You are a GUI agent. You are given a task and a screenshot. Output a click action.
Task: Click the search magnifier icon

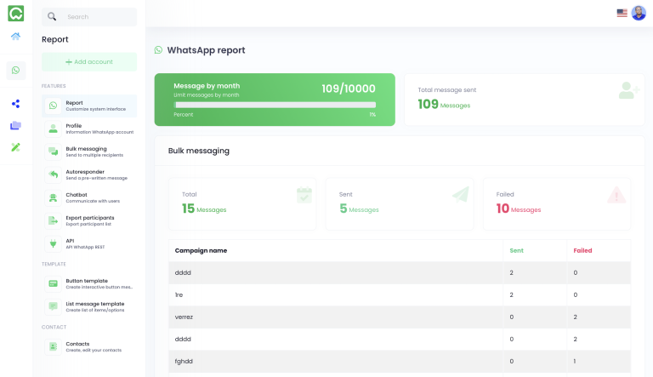pyautogui.click(x=53, y=17)
